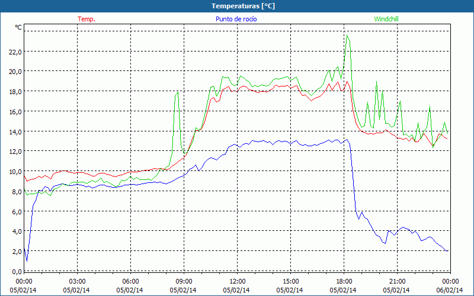Click the 12:00 time axis label
The height and width of the screenshot is (296, 474).
point(238,282)
